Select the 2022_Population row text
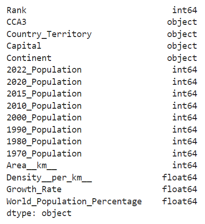Image resolution: width=205 pixels, height=224 pixels. coord(44,70)
